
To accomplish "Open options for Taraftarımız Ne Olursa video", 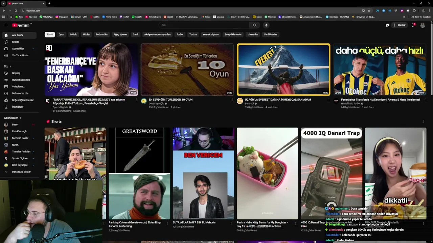I will point(136,100).
